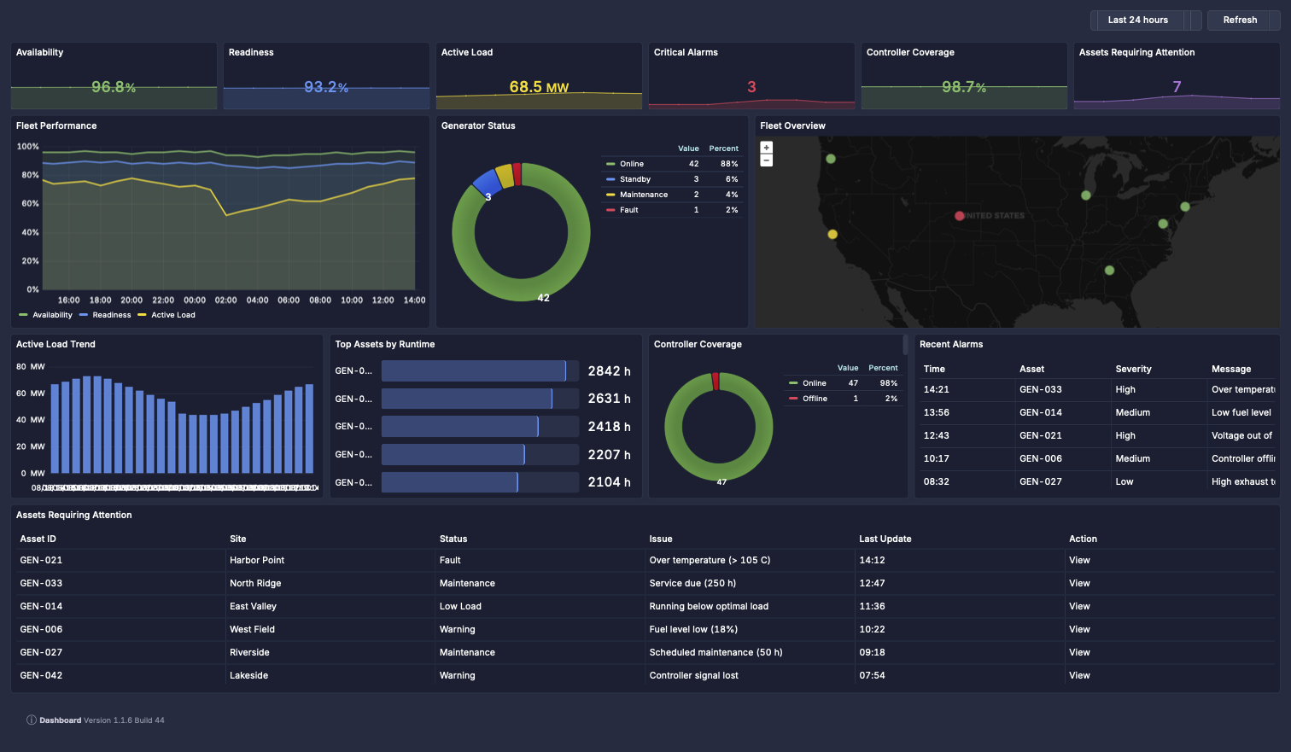This screenshot has width=1291, height=752.
Task: Click the 2104 h runtime bar
Action: [450, 482]
